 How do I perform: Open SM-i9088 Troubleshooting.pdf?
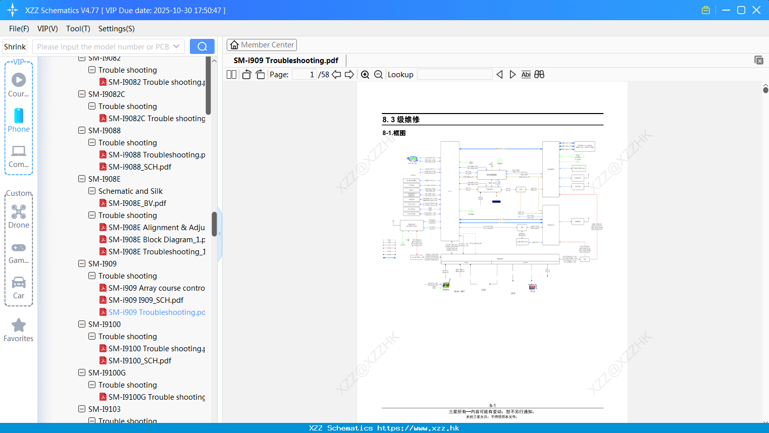[152, 154]
